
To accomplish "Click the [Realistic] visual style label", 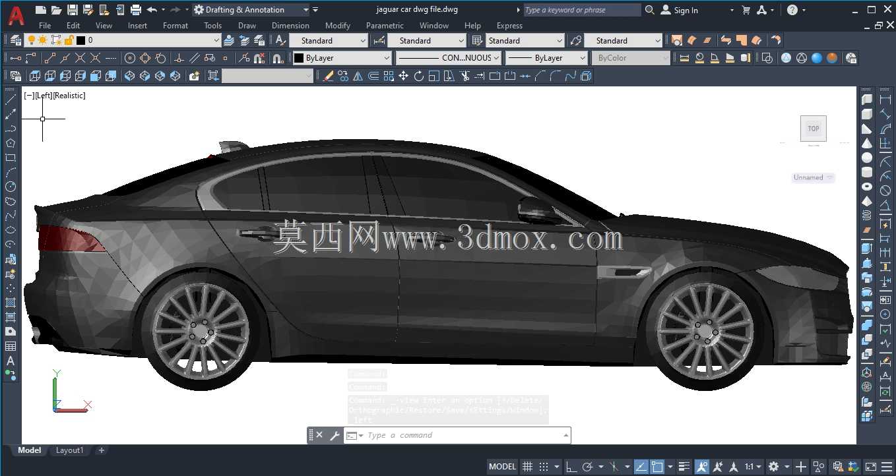I will (x=69, y=96).
